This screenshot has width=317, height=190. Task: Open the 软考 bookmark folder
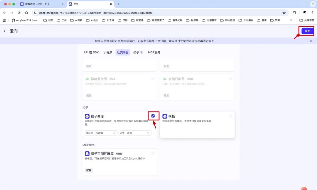(275, 20)
